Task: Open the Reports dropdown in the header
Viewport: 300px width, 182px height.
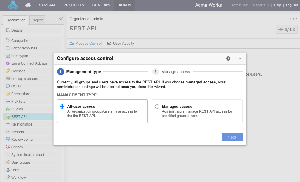Action: tap(259, 5)
